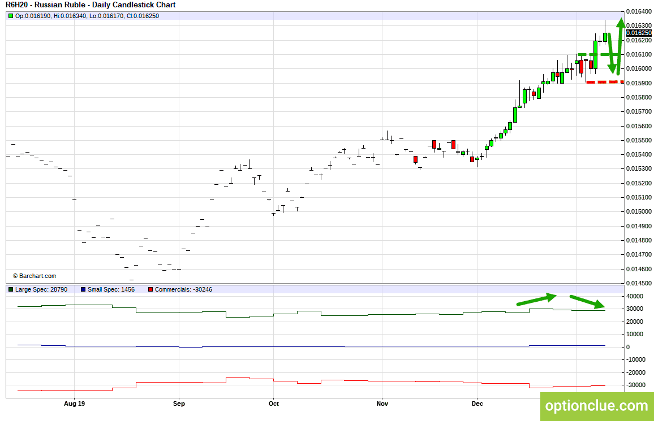Click the green OHLC legend square

coord(11,16)
